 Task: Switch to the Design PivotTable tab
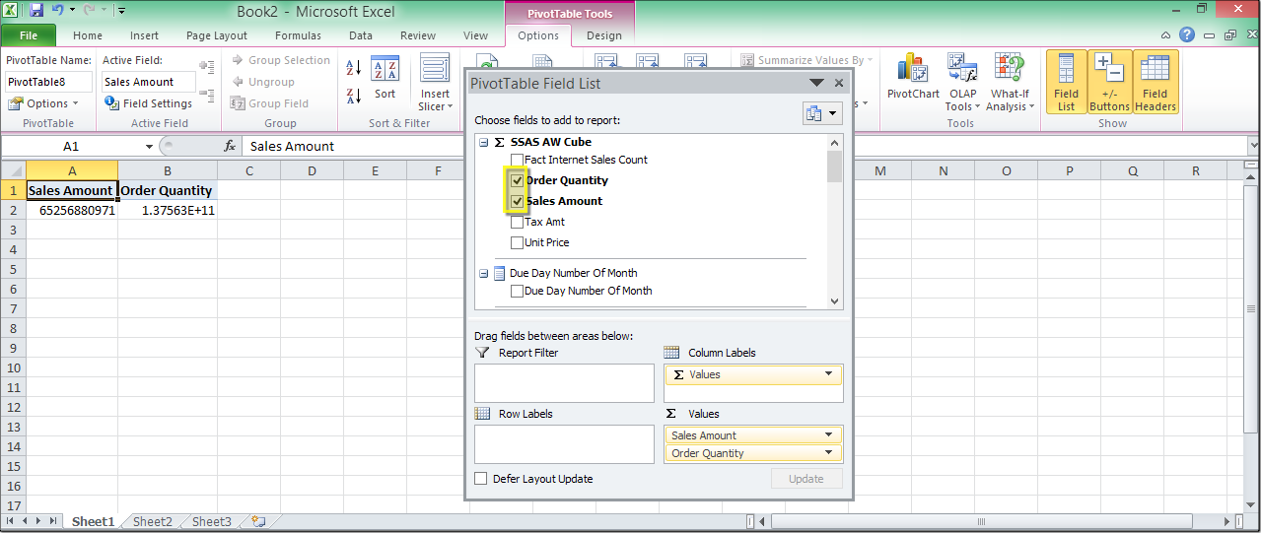click(604, 35)
